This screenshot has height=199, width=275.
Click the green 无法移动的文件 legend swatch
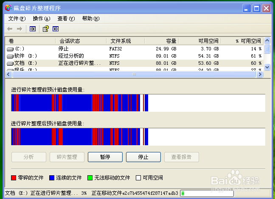tap(90, 178)
